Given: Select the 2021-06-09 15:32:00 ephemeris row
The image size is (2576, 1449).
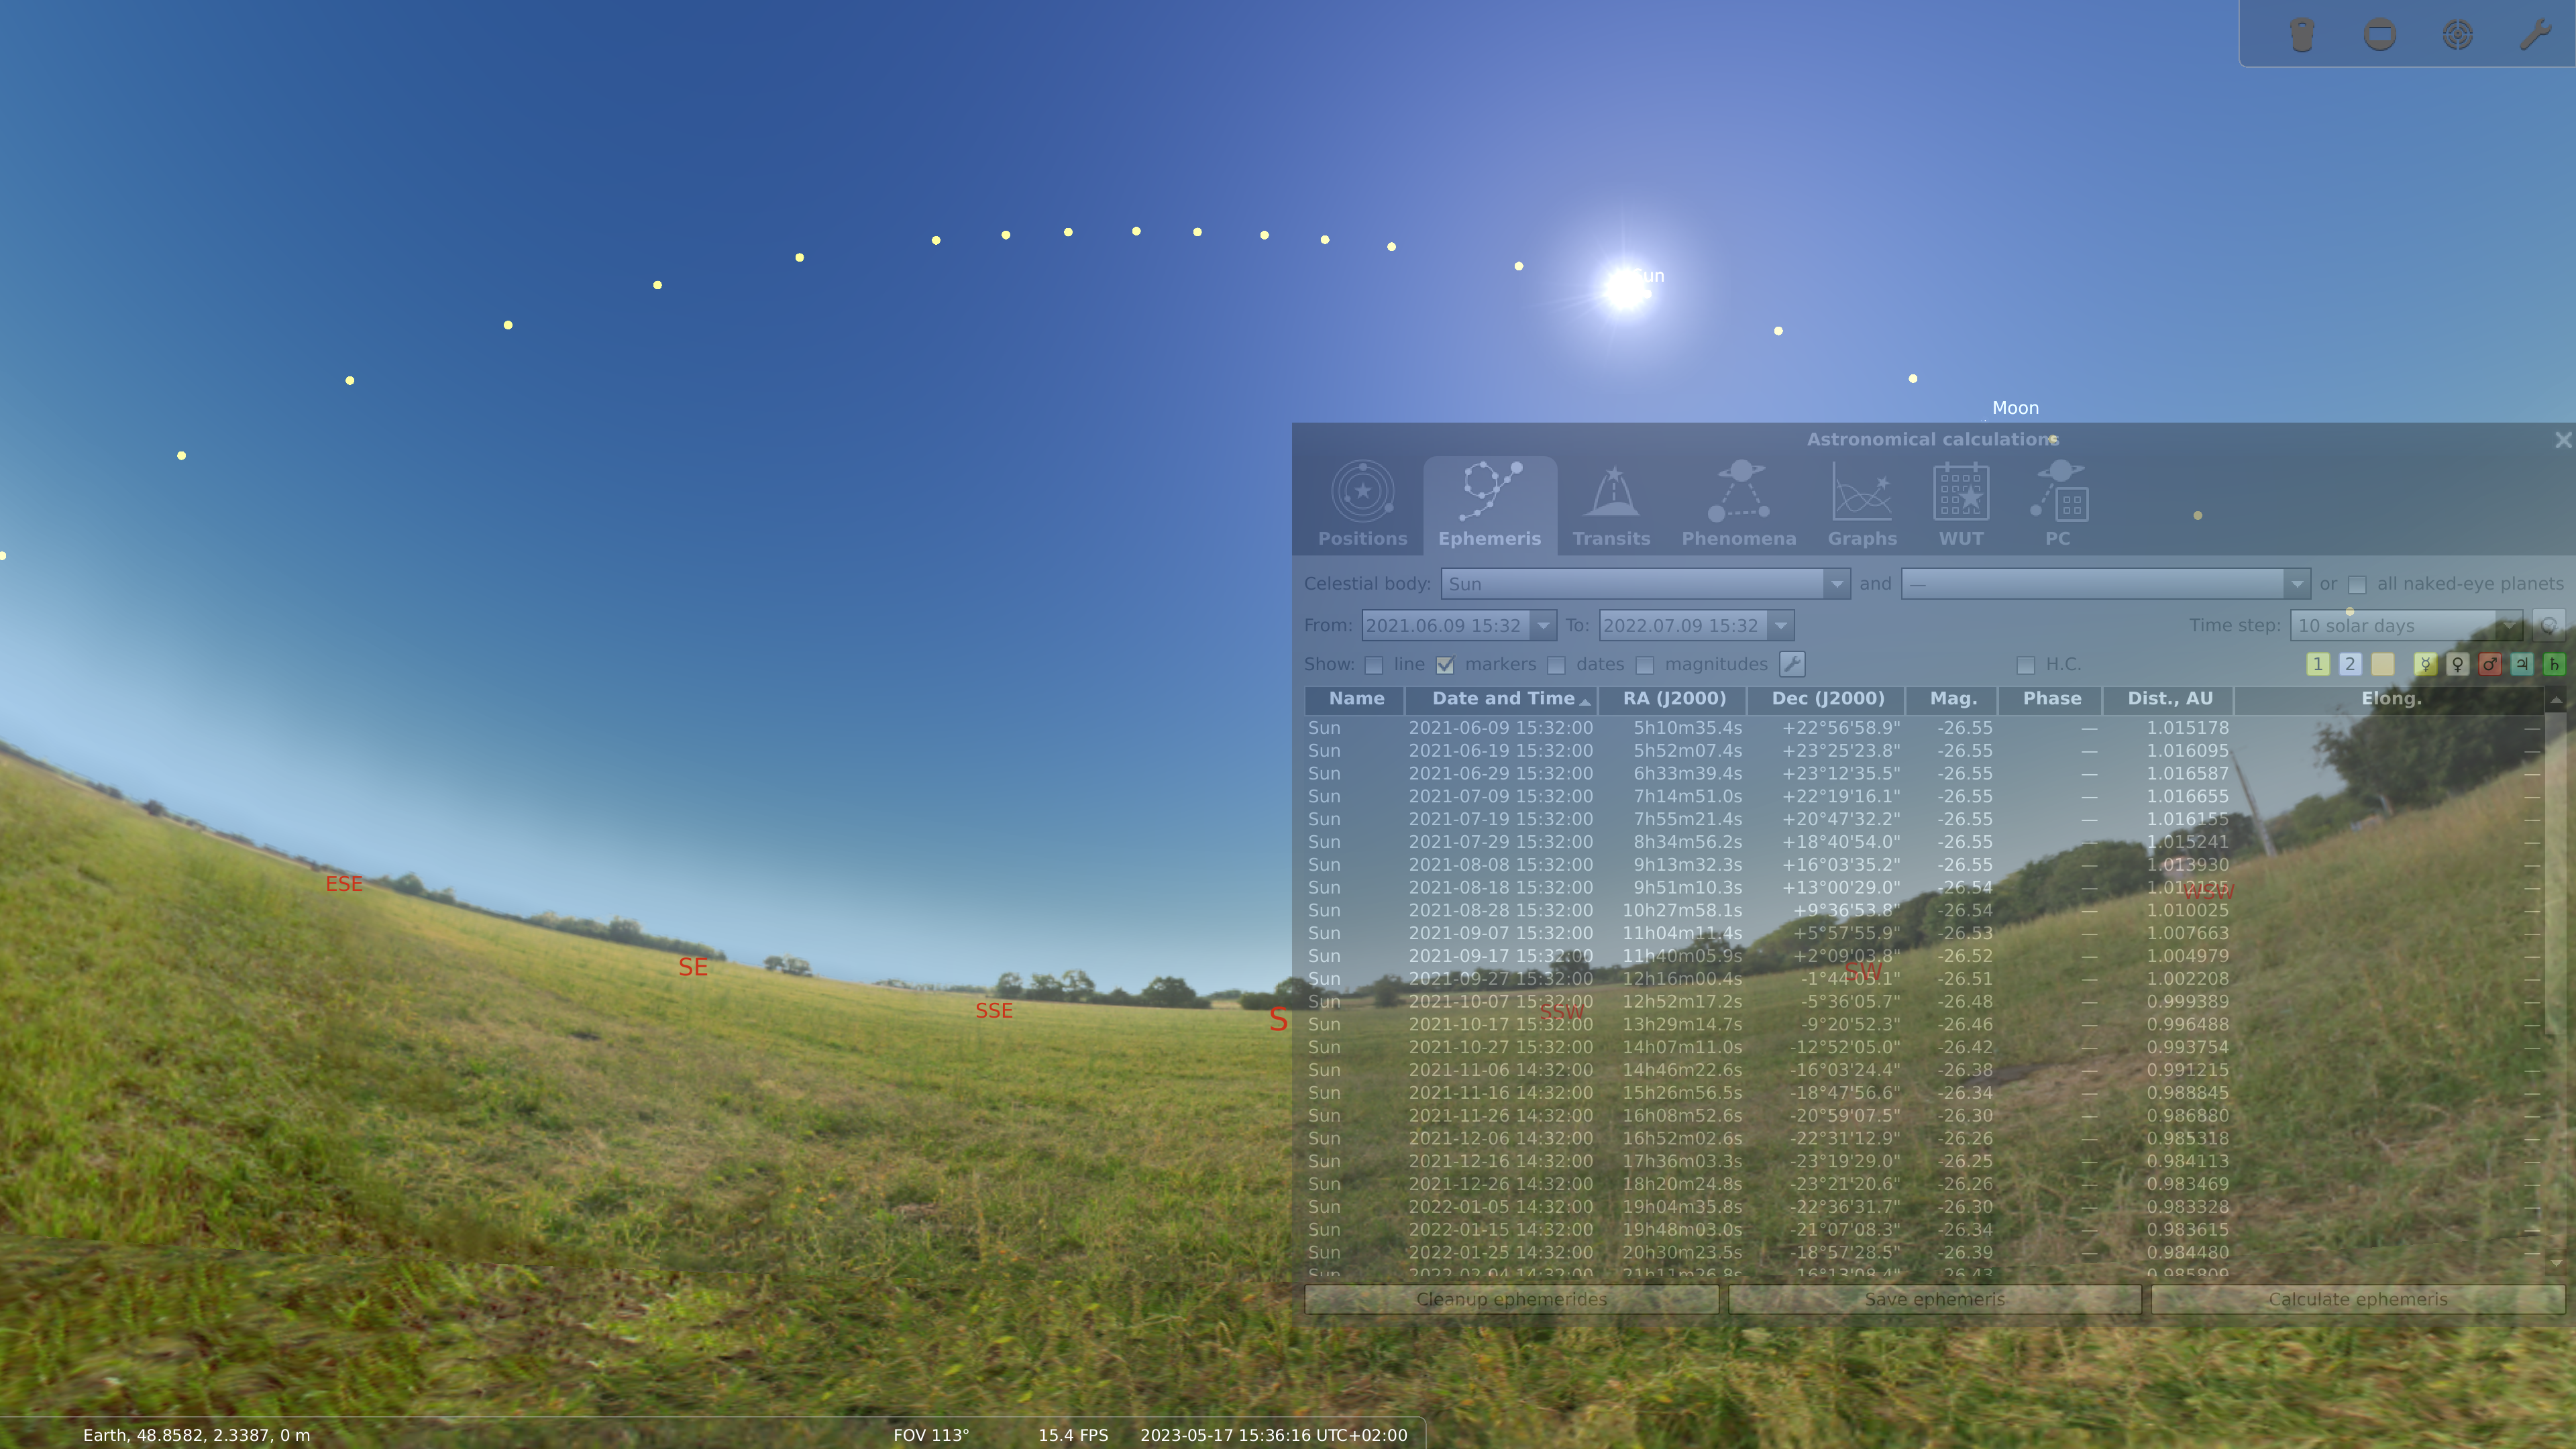Looking at the screenshot, I should (1924, 728).
